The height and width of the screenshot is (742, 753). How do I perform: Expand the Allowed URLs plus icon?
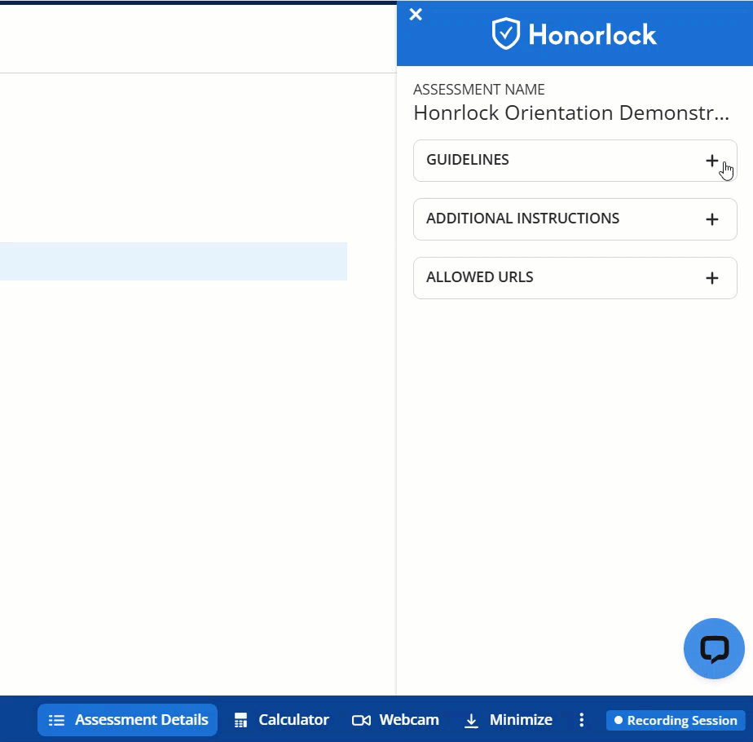click(x=711, y=278)
